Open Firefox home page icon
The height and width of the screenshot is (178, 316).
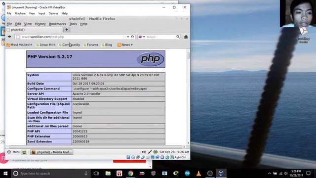[x=186, y=37]
